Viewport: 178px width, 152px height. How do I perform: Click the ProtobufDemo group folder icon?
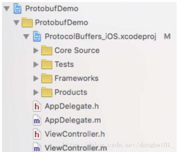point(27,22)
